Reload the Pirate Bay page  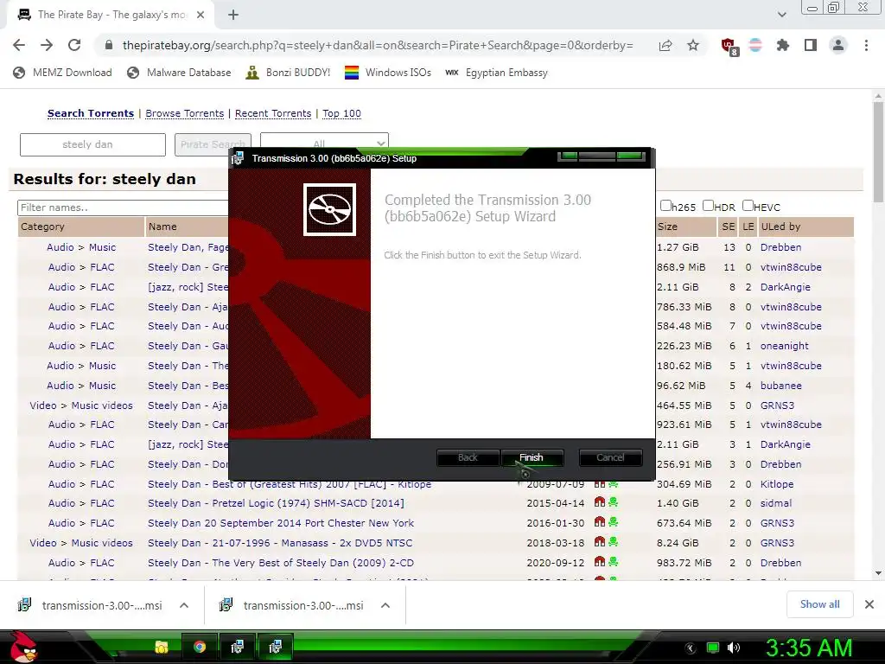(x=74, y=45)
